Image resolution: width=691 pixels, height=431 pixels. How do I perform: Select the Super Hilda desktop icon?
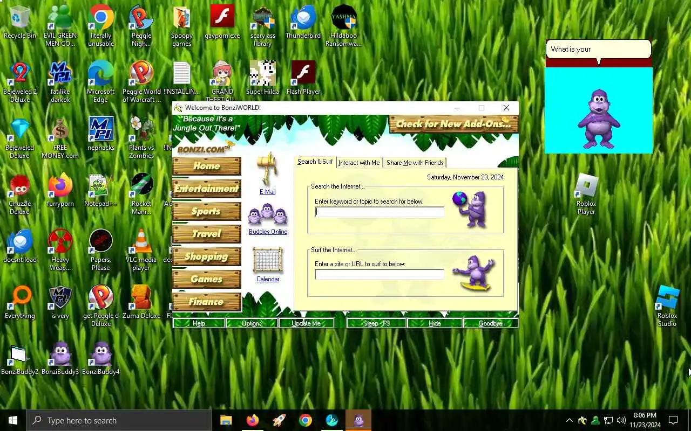(x=263, y=78)
